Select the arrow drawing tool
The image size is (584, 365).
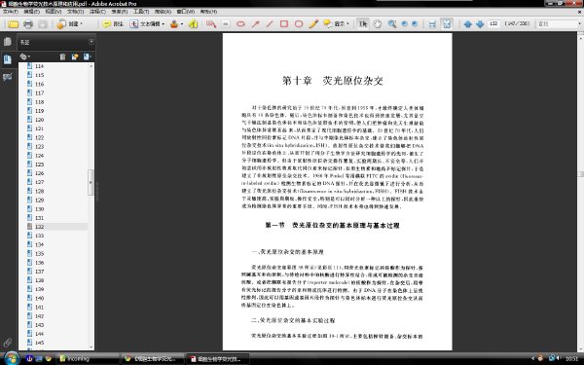pos(255,24)
